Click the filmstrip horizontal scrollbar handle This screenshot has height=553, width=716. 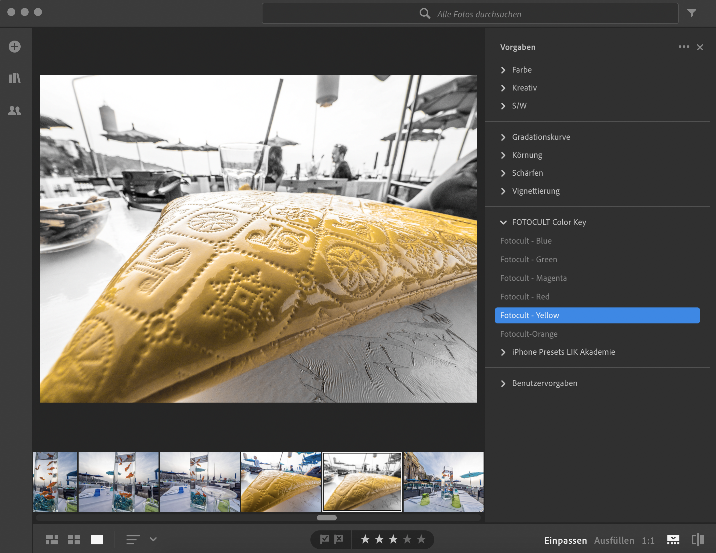(327, 518)
